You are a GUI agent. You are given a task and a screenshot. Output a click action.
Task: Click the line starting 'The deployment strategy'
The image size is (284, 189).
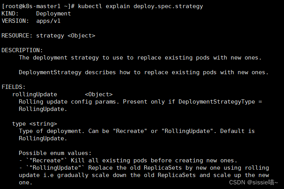coord(140,58)
